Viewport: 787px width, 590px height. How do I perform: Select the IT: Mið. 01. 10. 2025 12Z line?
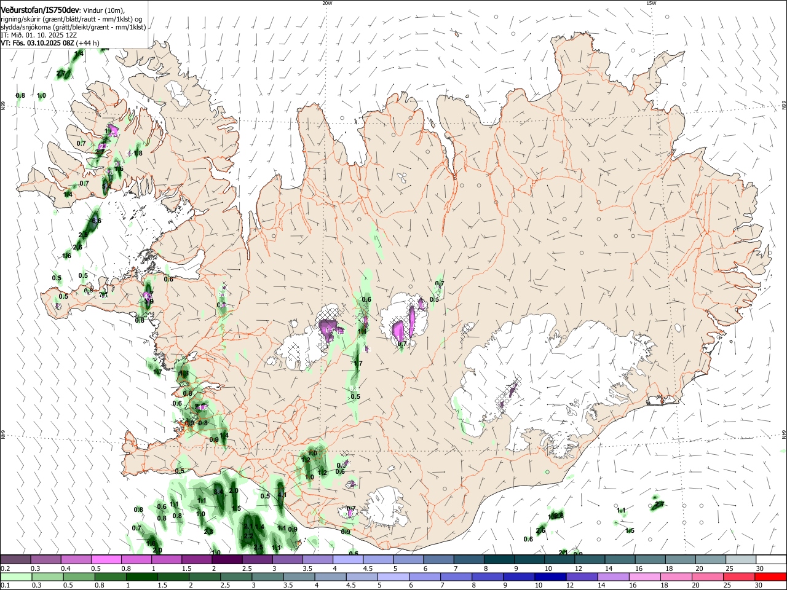[39, 35]
